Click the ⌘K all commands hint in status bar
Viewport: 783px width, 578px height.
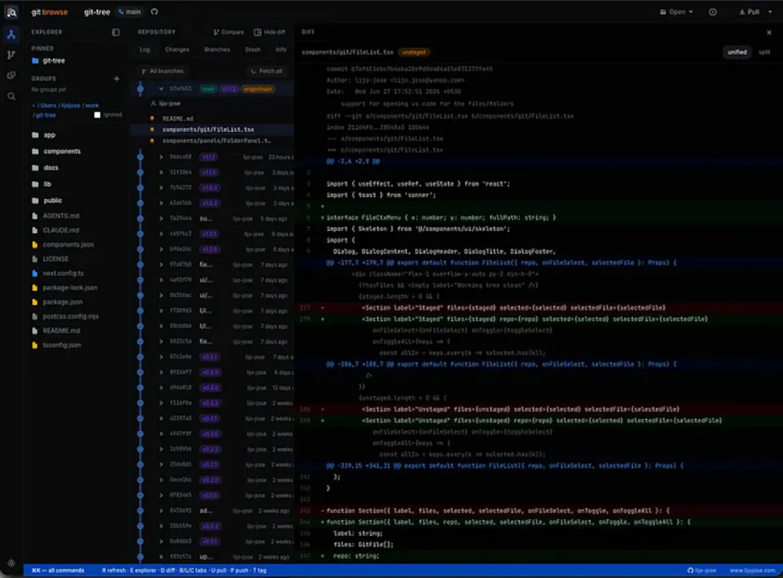pyautogui.click(x=58, y=570)
